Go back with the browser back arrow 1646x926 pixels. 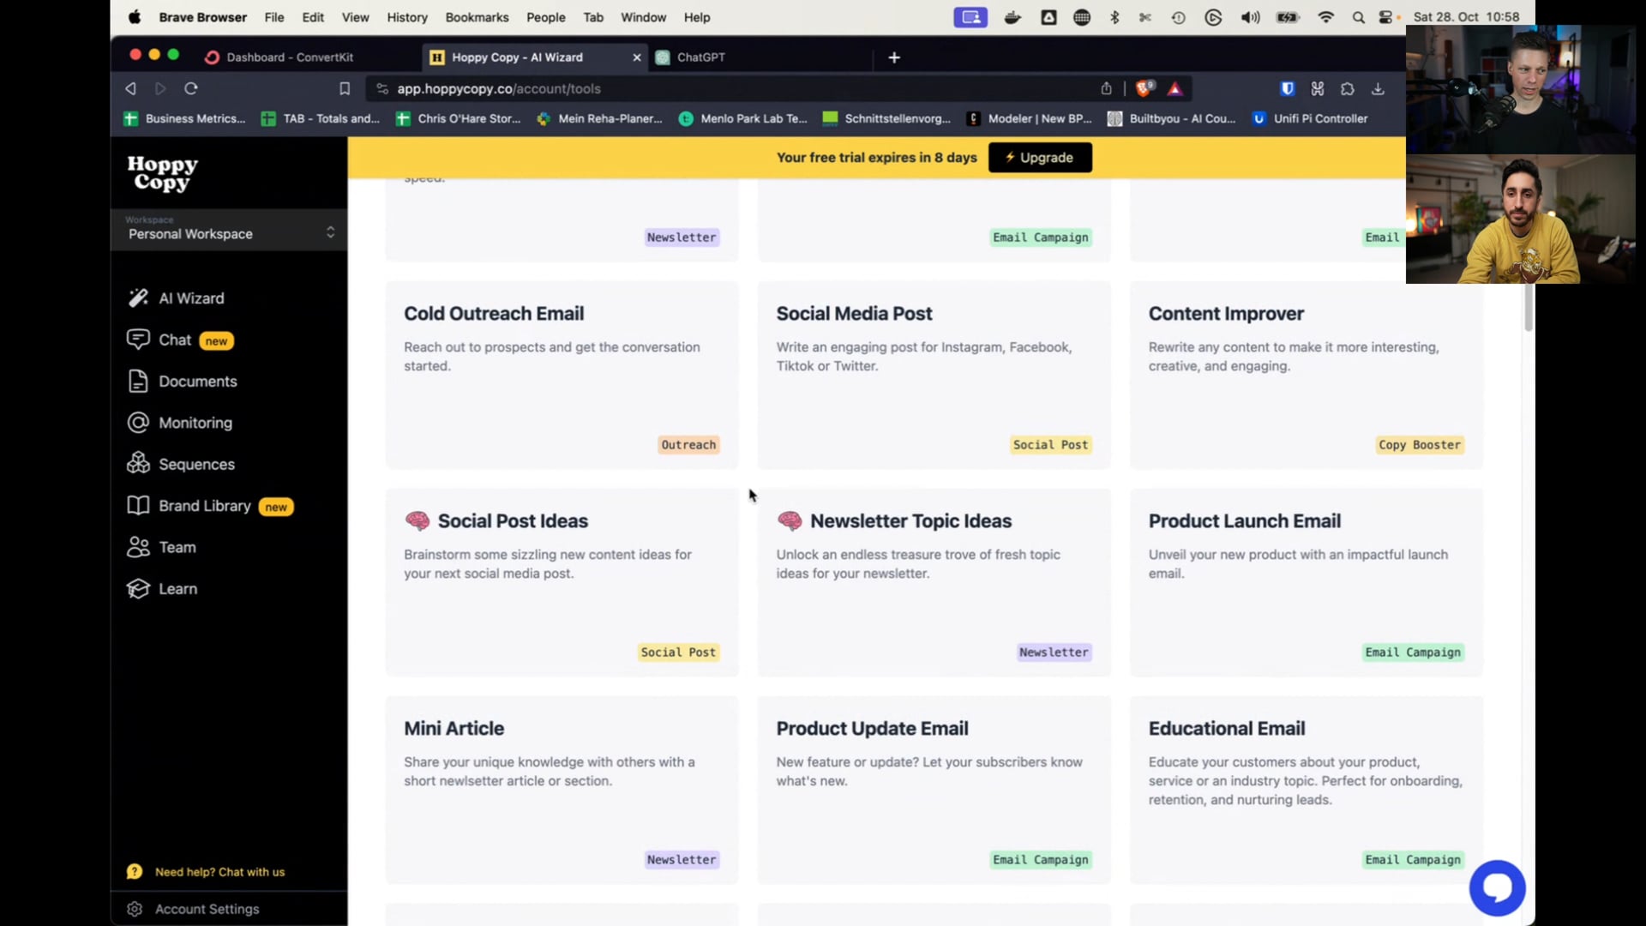[130, 88]
